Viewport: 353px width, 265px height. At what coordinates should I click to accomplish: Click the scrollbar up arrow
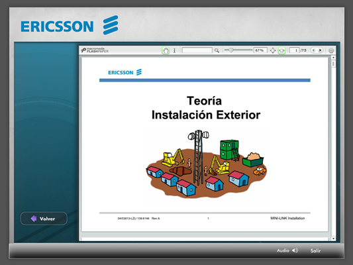[x=333, y=58]
